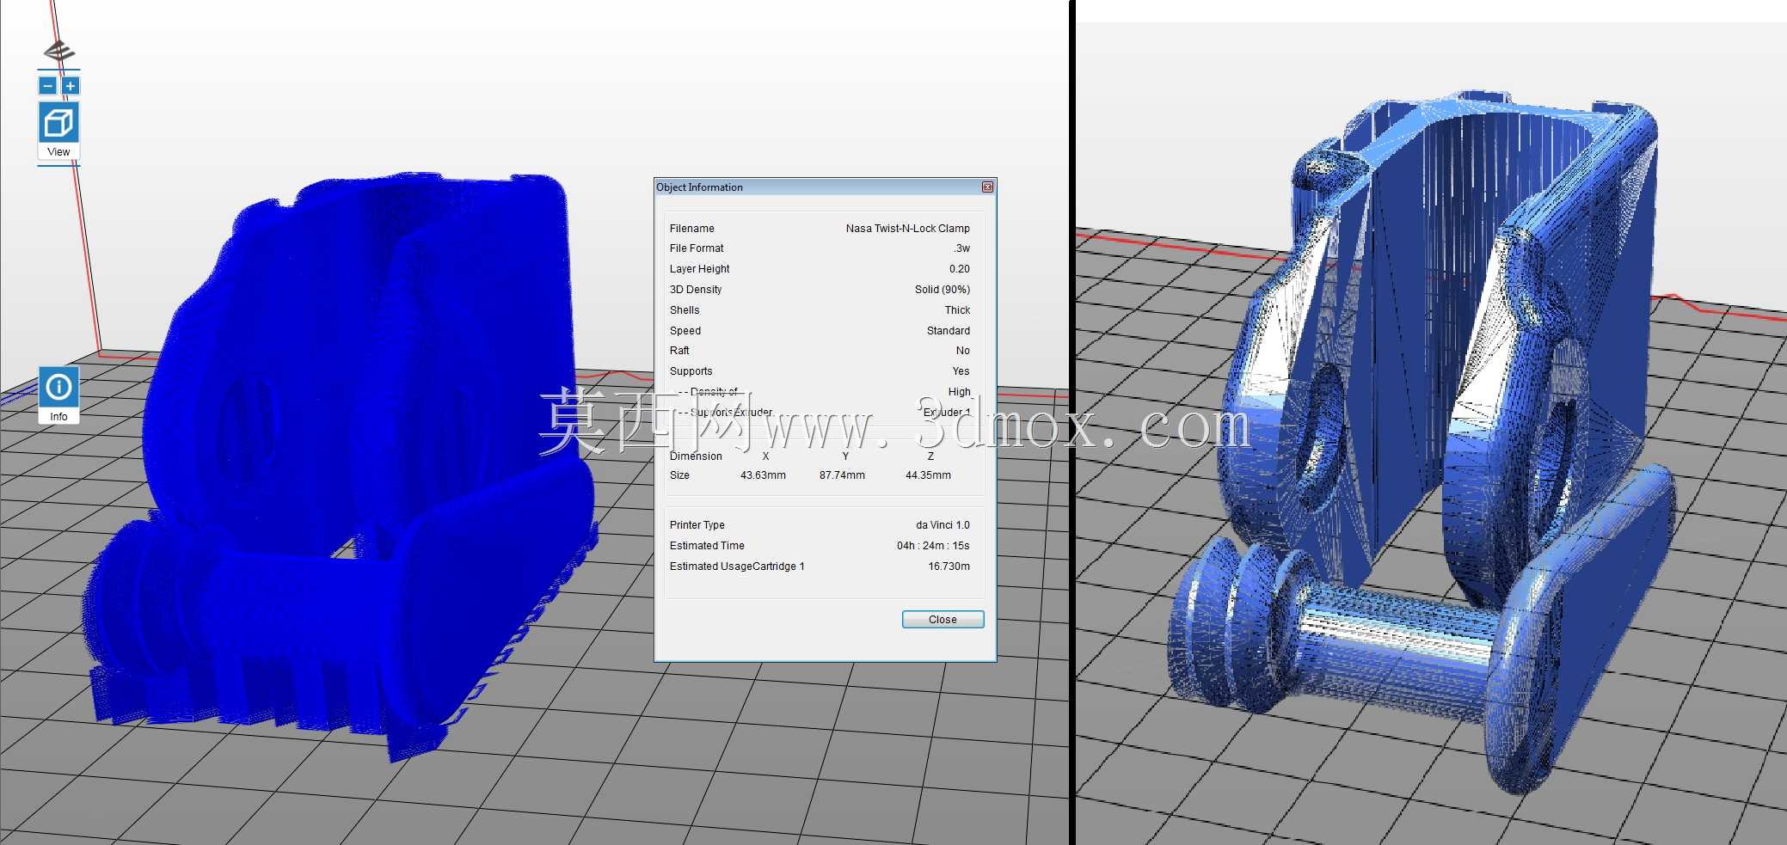Viewport: 1787px width, 845px height.
Task: Click the Y size value 87.74mm
Action: click(842, 475)
